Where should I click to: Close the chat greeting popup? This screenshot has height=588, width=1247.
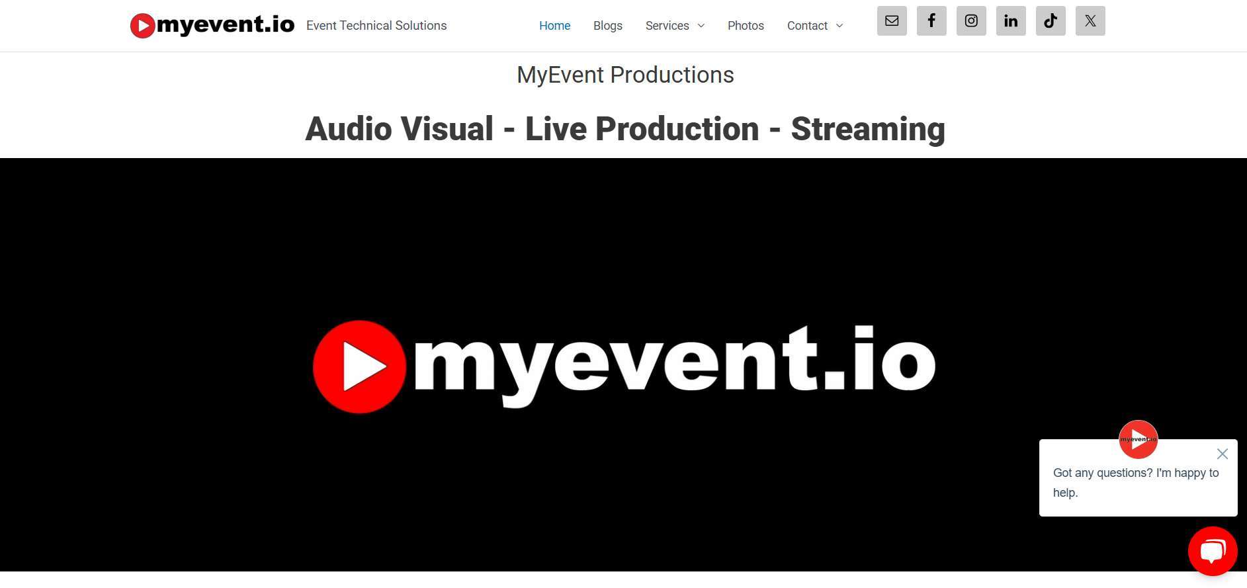(1223, 454)
